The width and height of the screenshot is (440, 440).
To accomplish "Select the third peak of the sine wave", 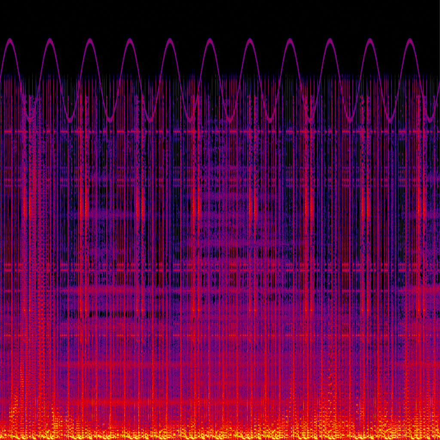I will 90,40.
